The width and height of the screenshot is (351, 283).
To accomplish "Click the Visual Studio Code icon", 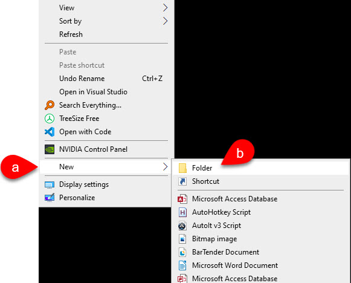I will coord(50,132).
